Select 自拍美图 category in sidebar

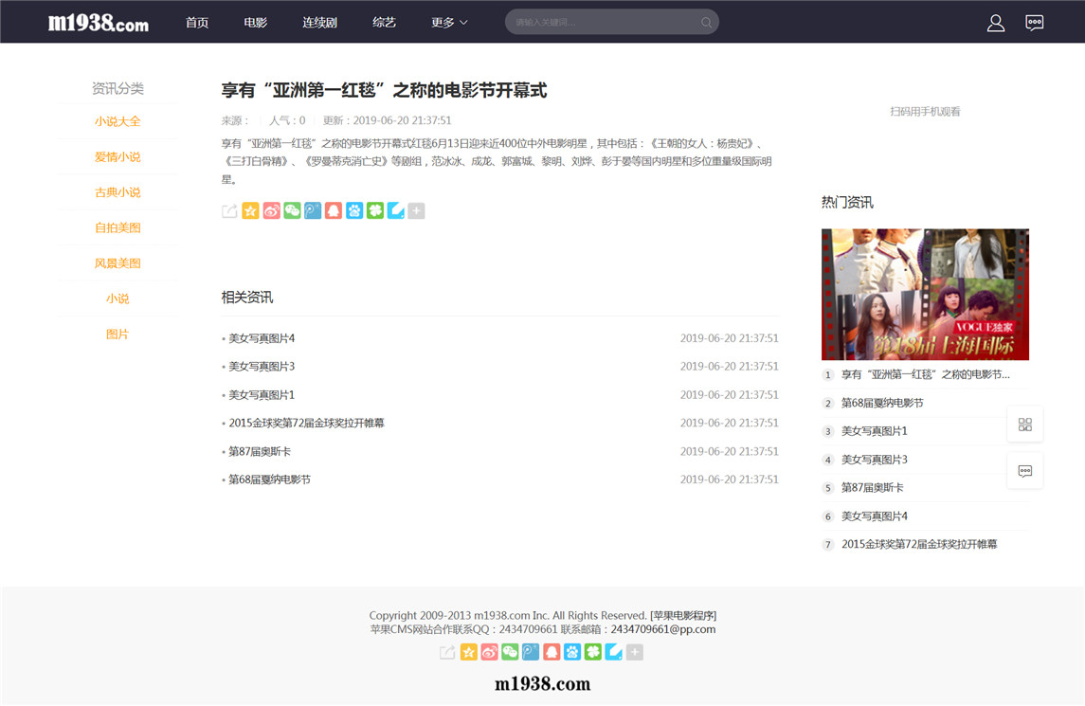pyautogui.click(x=118, y=227)
